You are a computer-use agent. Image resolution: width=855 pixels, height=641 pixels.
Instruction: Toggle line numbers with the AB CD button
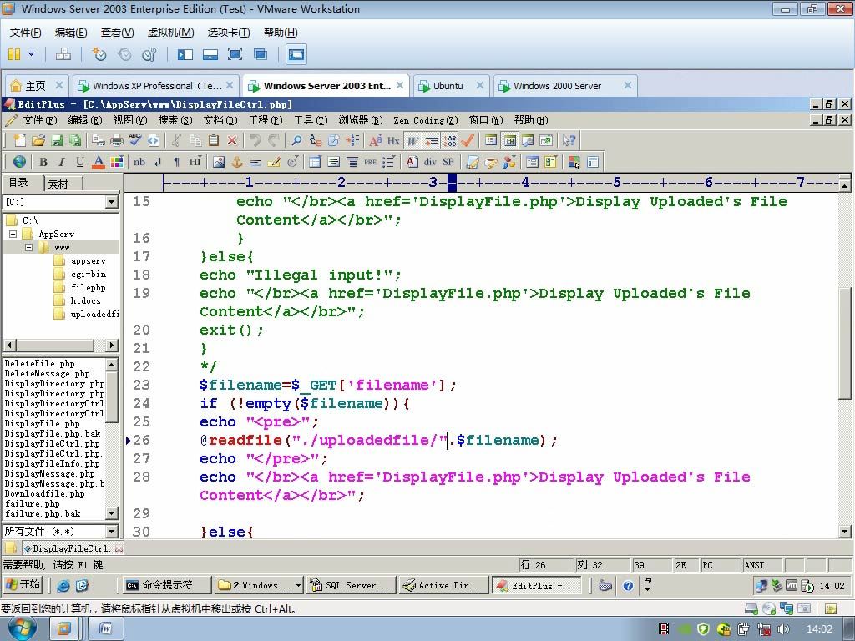[450, 140]
